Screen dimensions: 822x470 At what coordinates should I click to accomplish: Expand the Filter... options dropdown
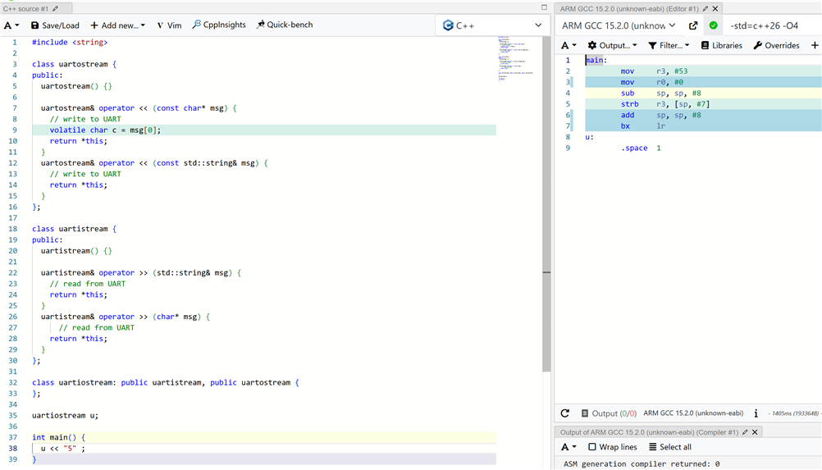pyautogui.click(x=669, y=45)
